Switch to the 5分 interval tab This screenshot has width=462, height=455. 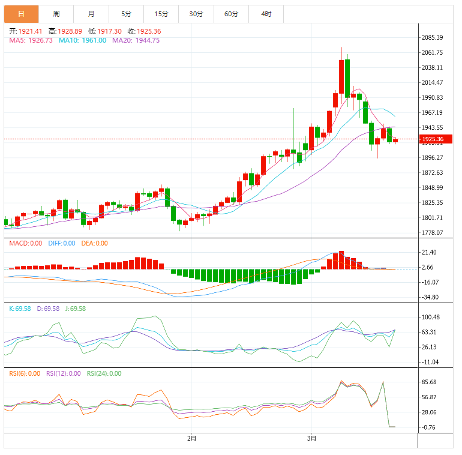coord(126,14)
